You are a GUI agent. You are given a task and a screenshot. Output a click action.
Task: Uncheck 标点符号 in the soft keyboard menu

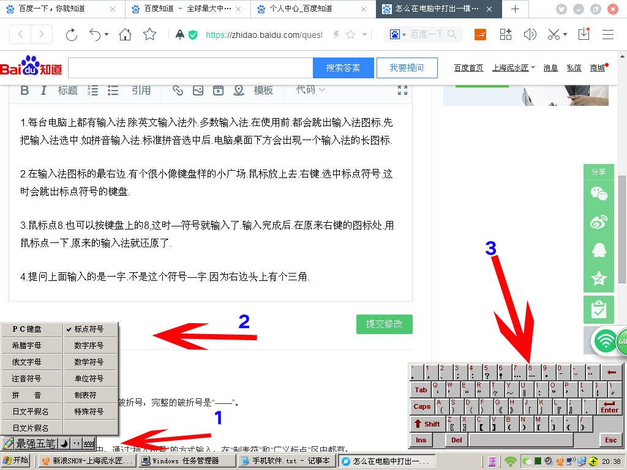pos(90,329)
